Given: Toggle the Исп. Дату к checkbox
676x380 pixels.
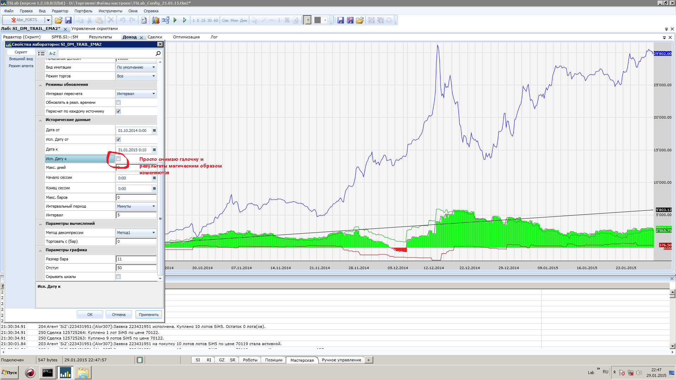Looking at the screenshot, I should 118,159.
